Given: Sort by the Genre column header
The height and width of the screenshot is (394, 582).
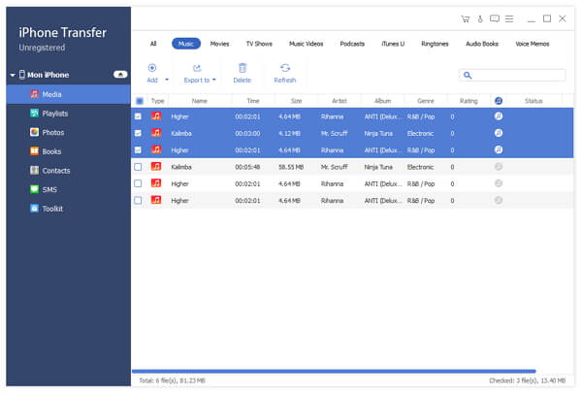Looking at the screenshot, I should click(x=426, y=101).
